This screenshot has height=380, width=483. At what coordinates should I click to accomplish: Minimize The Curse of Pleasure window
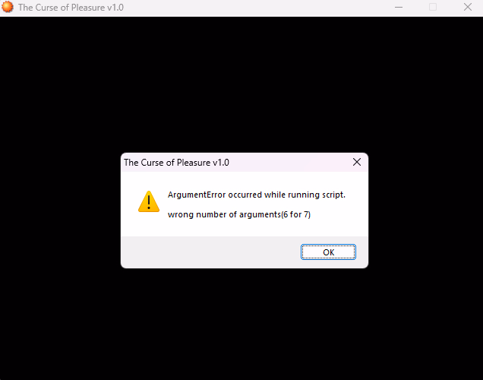click(399, 7)
